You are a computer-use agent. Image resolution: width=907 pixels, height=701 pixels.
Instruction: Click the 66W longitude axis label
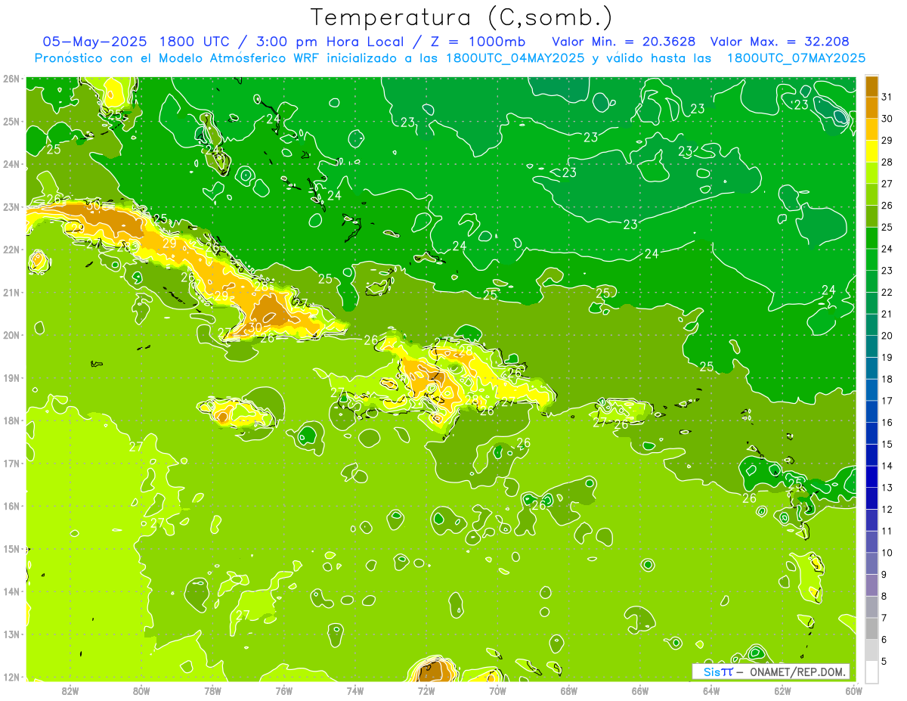[x=640, y=690]
